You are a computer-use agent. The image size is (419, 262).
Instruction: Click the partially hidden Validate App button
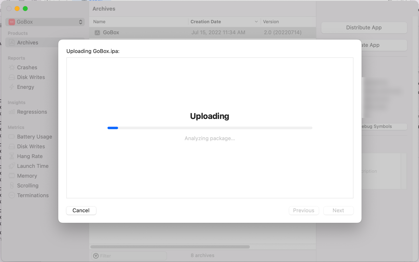click(384, 45)
